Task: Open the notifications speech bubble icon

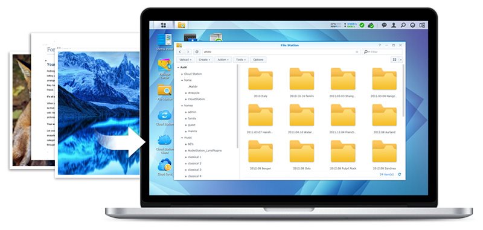Action: (384, 25)
